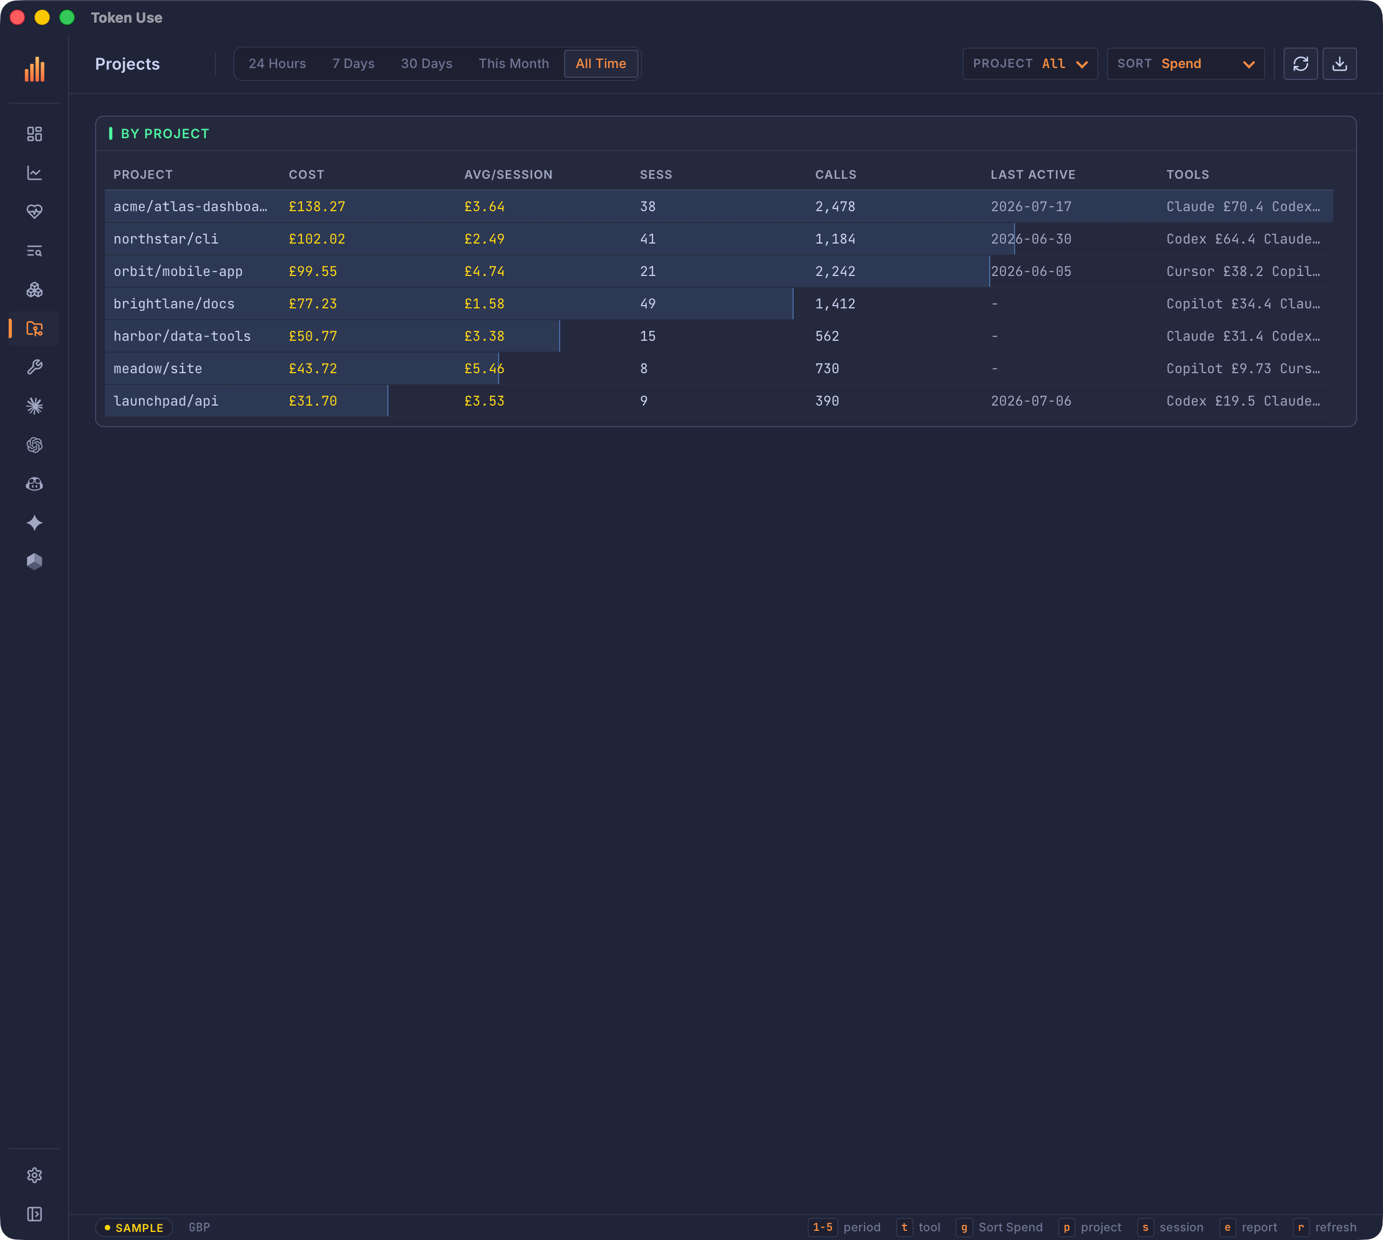Open settings via the gear icon
The width and height of the screenshot is (1383, 1240).
(34, 1175)
